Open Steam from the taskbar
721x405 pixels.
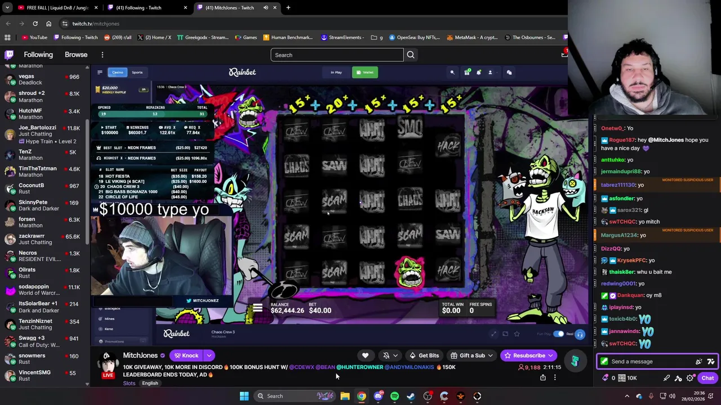pyautogui.click(x=411, y=396)
